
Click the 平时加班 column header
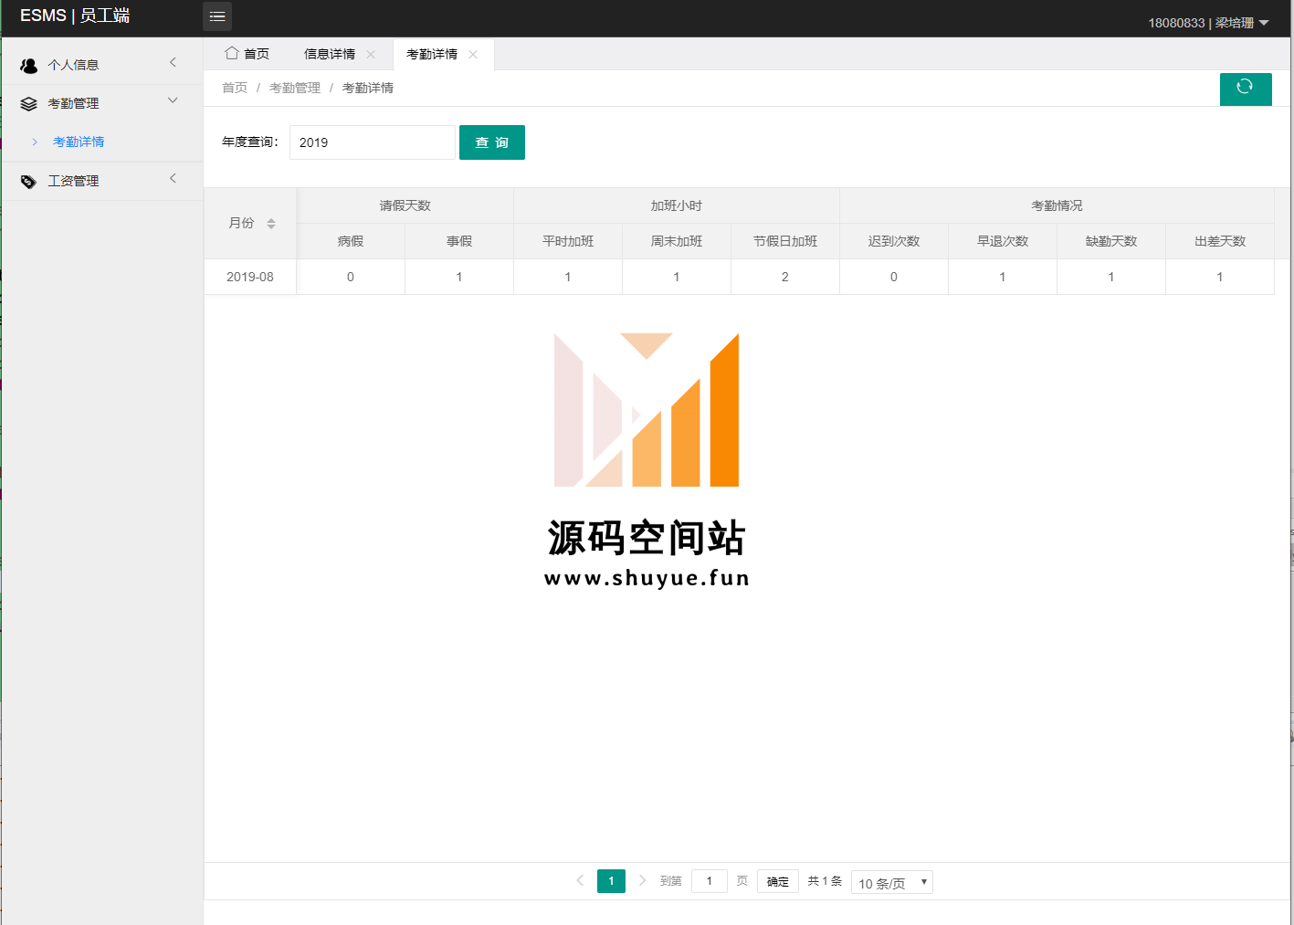[x=568, y=242]
